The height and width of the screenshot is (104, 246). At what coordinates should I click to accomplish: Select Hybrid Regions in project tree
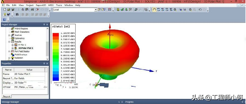click(x=21, y=29)
